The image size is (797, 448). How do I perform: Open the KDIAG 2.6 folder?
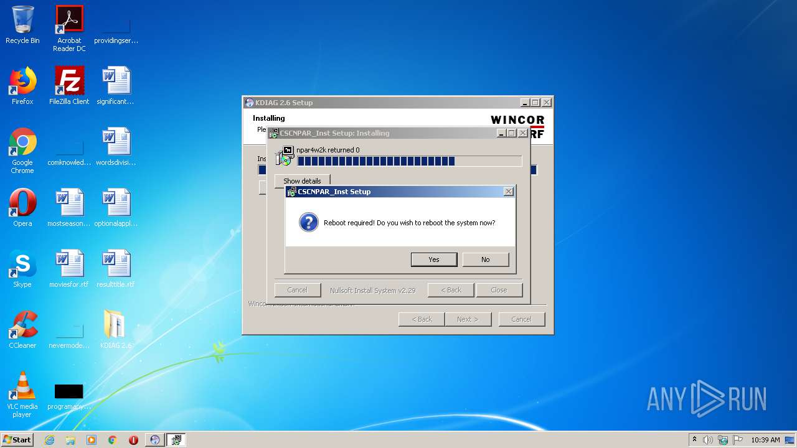[116, 330]
